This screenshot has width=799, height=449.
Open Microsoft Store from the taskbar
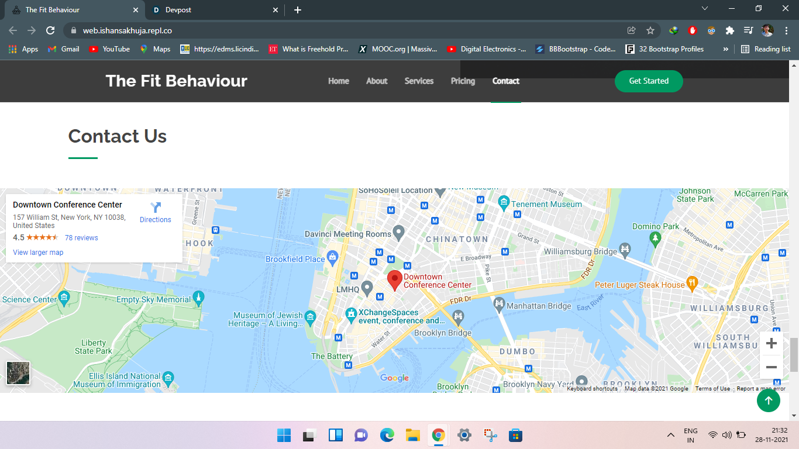coord(515,435)
